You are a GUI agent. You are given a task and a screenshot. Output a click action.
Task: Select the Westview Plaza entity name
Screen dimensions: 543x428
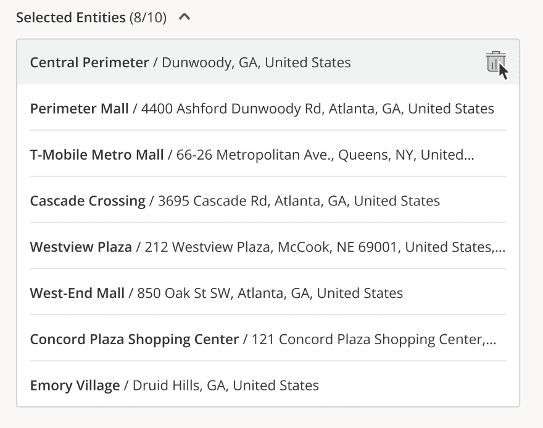(81, 247)
